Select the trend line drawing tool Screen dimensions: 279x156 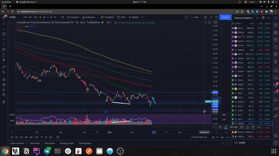[x=4, y=29]
